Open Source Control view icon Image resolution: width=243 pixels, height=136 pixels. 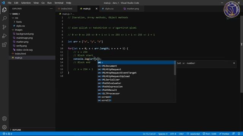click(x=4, y=27)
